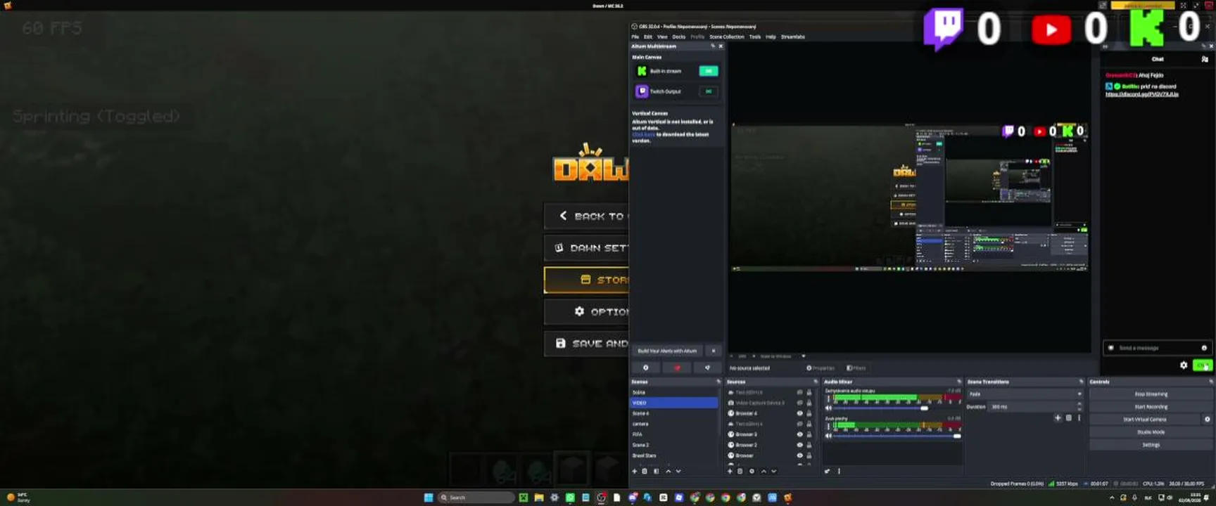Open scene filters icon in Scenes toolbar

(656, 471)
